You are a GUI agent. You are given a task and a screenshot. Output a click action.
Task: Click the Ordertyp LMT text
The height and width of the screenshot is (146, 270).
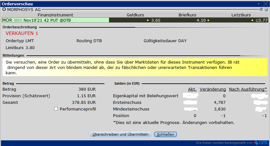[20, 41]
